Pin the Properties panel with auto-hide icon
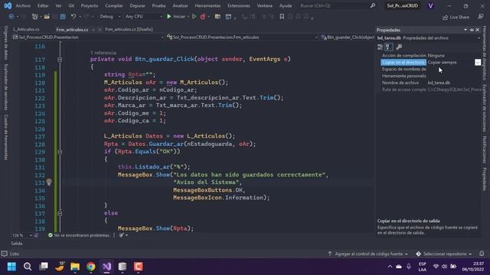Screen dimensions: 490x275 [472, 30]
